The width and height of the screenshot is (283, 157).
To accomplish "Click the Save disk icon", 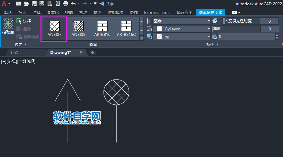I will [x=34, y=4].
